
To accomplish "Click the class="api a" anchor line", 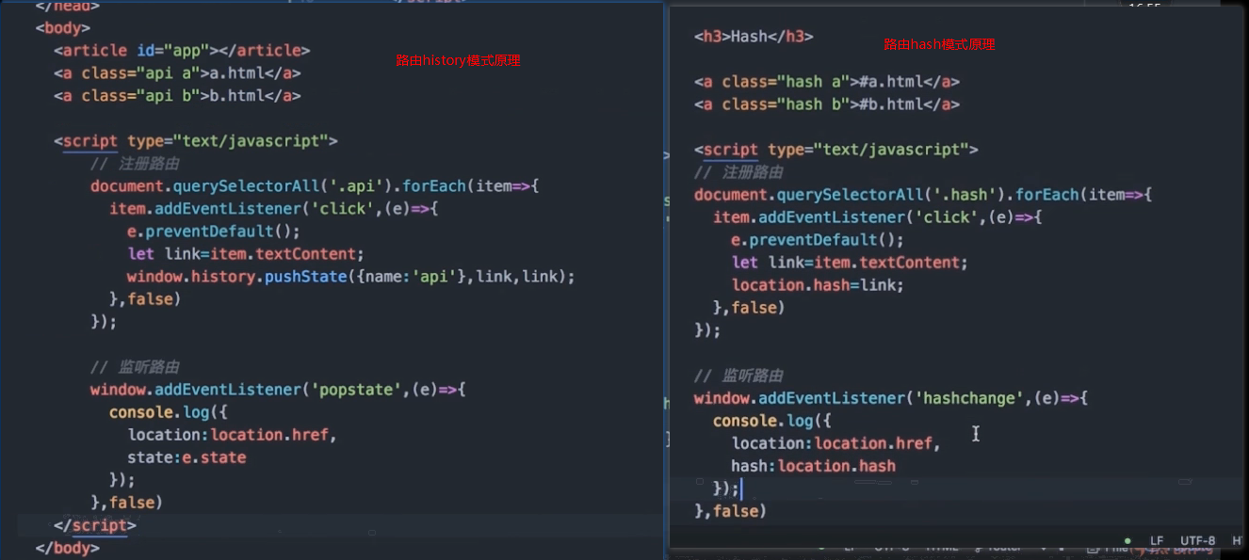I will [177, 72].
